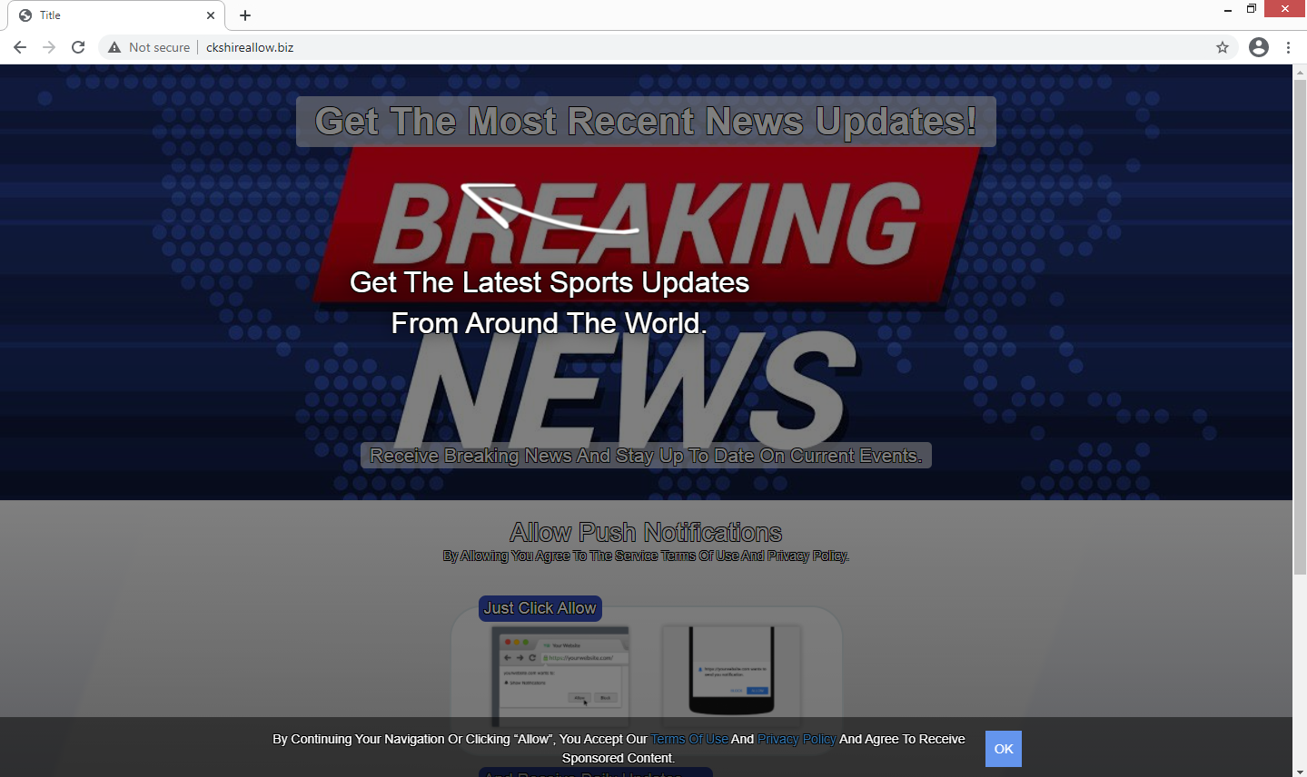1307x777 pixels.
Task: Open the Privacy Policy link in banner
Action: point(796,739)
